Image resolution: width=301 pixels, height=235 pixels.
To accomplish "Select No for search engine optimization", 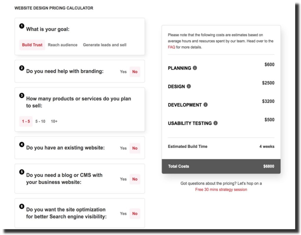I will [x=135, y=214].
